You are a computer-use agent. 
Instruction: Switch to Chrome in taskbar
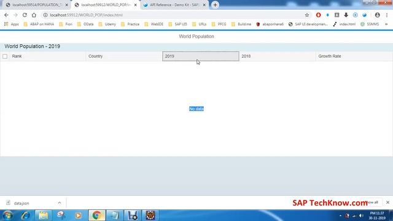[96, 215]
